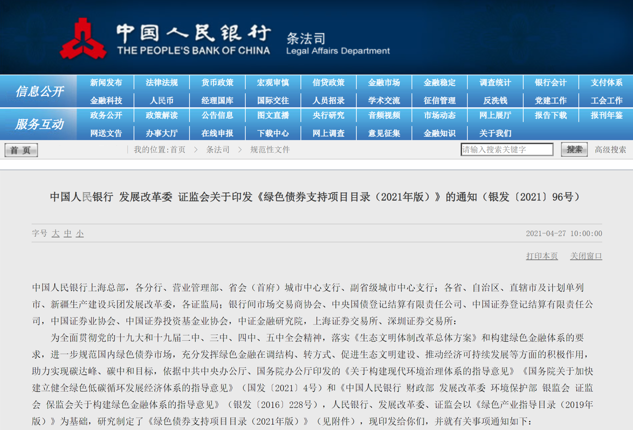This screenshot has width=633, height=430.
Task: Open the 关于我们 page
Action: (495, 134)
